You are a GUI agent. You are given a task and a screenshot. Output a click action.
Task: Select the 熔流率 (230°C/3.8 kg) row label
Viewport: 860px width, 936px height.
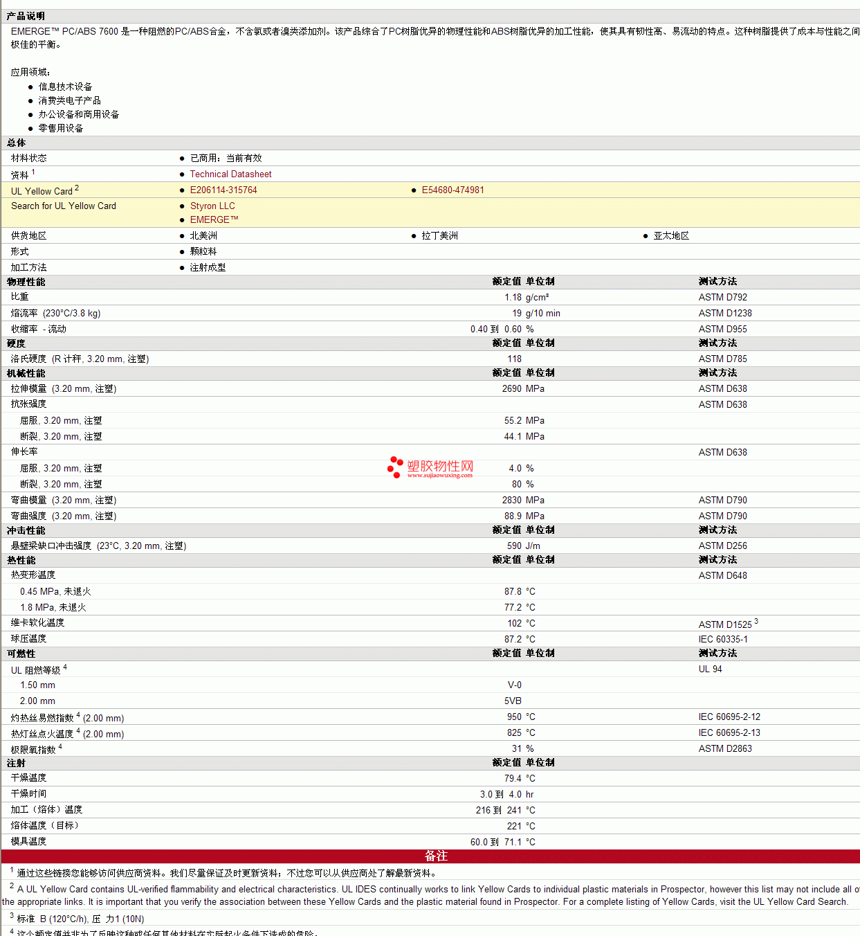tap(55, 314)
